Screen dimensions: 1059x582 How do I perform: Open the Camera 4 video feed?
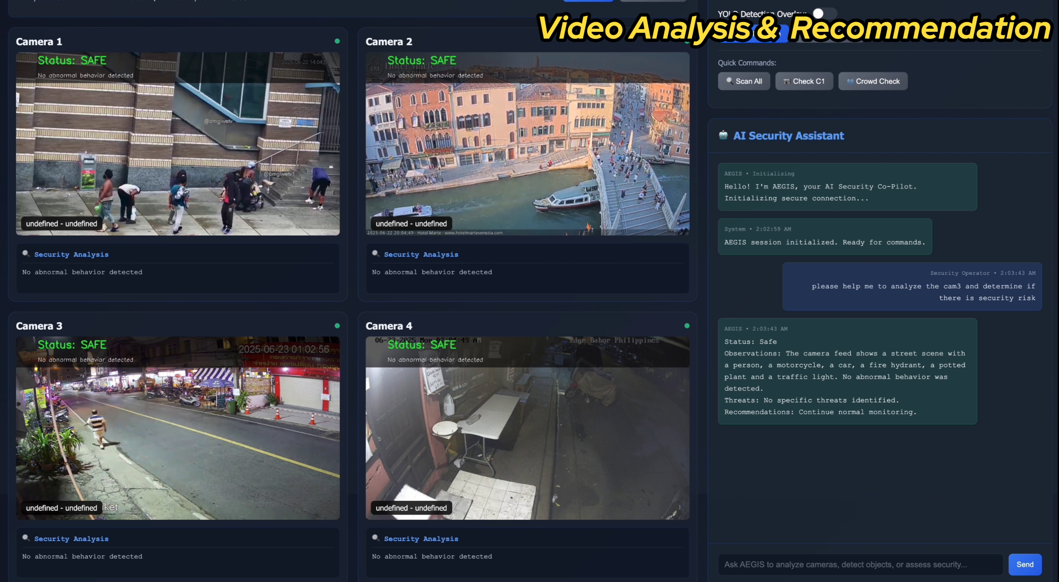(527, 428)
